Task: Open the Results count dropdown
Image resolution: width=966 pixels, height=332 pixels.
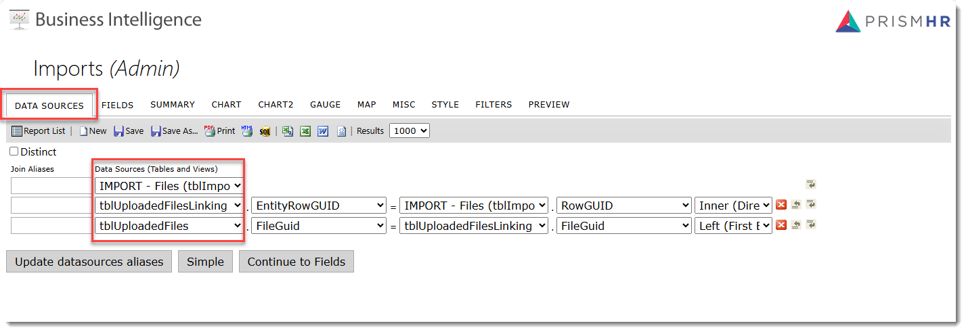Action: pos(409,131)
